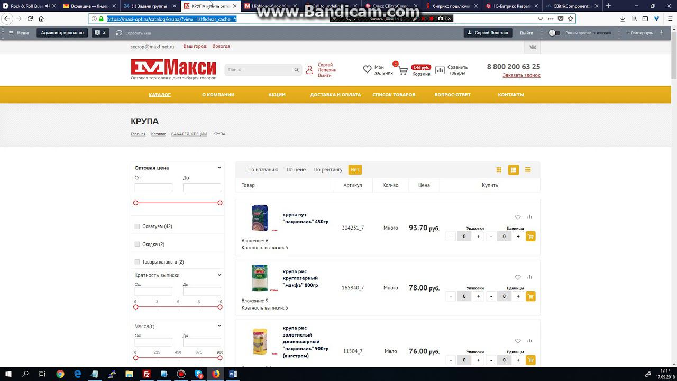This screenshot has height=381, width=677.
Task: Add крупа нут to wishlist heart
Action: coord(518,217)
